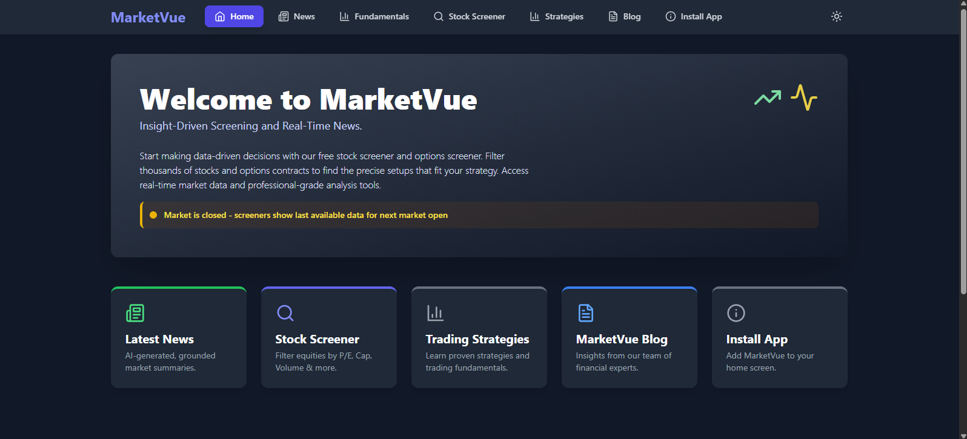The image size is (967, 439).
Task: Click the bar chart icon on Trading Strategies card
Action: [x=435, y=313]
